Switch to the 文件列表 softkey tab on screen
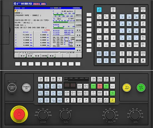This screenshot has height=128, width=153. click(x=45, y=56)
